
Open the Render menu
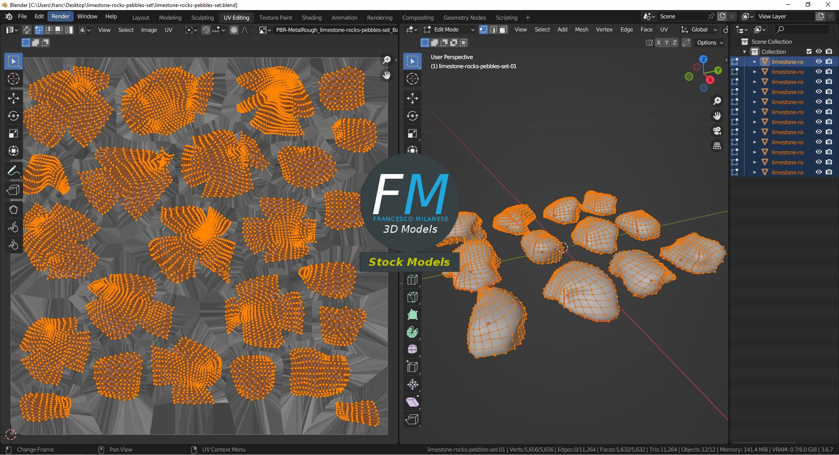[x=60, y=17]
